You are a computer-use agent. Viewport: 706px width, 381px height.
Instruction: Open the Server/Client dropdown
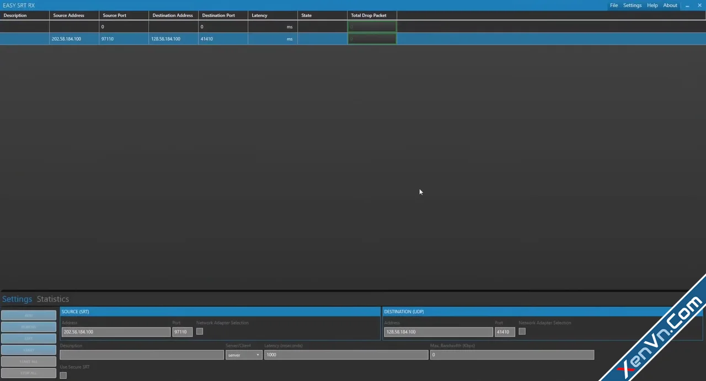coord(243,355)
